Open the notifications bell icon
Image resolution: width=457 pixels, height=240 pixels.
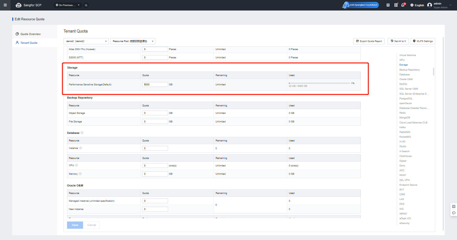[403, 5]
